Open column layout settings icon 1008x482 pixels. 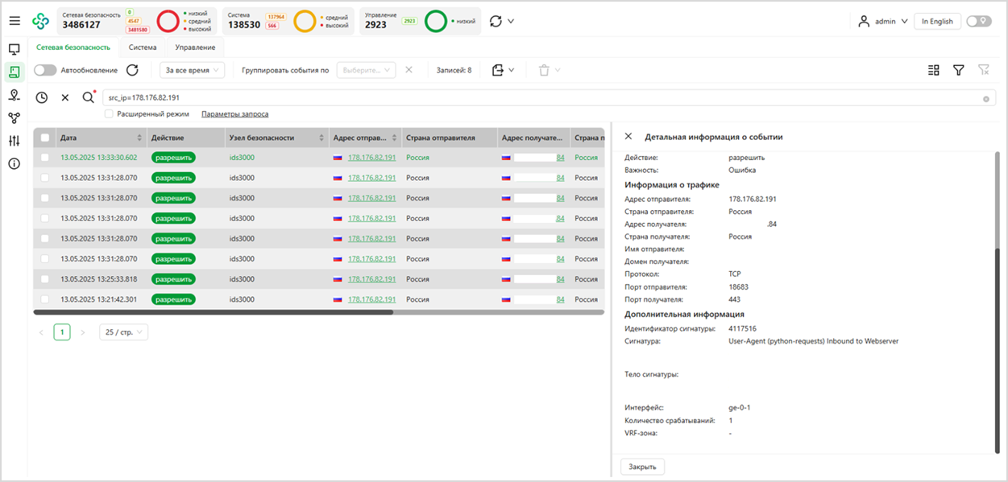(x=934, y=70)
